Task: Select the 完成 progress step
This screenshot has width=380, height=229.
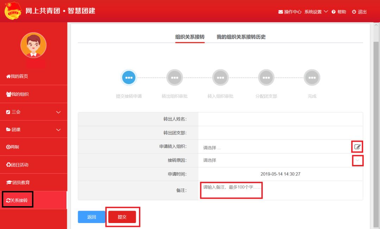Action: tap(312, 77)
